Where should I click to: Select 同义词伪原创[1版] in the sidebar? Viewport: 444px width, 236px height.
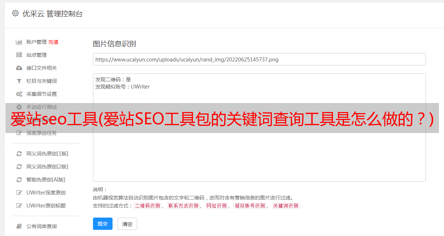(47, 154)
